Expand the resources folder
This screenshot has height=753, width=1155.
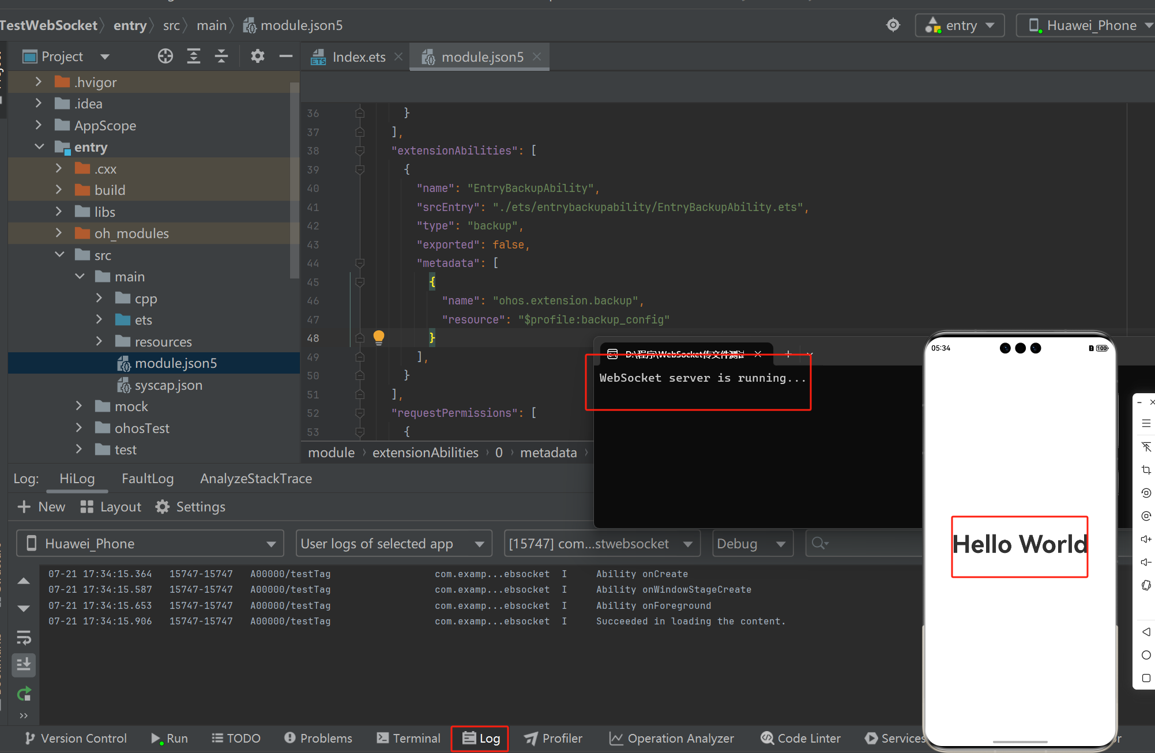(99, 341)
